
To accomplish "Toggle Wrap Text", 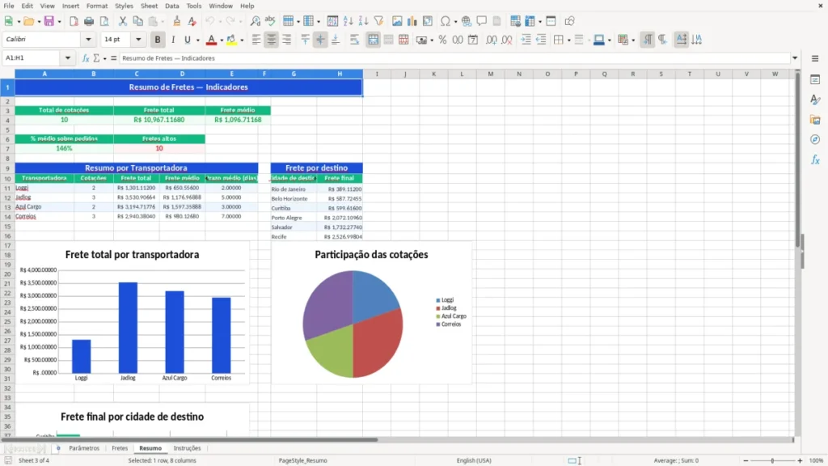I will [x=354, y=40].
